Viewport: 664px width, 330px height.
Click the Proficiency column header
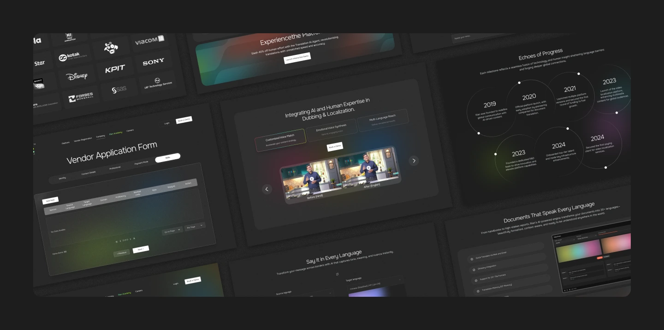coord(121,197)
